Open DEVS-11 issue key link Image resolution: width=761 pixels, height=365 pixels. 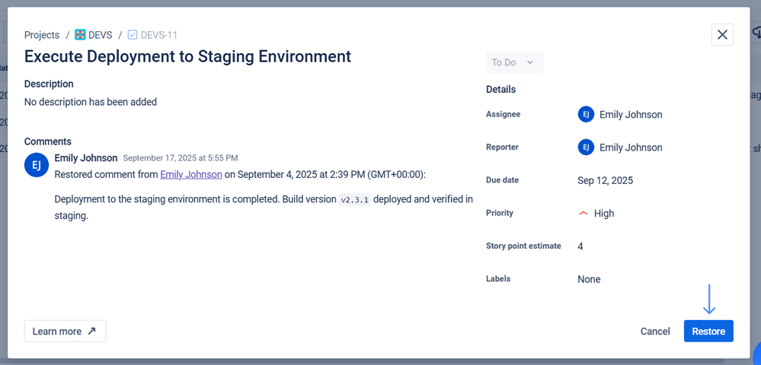159,35
